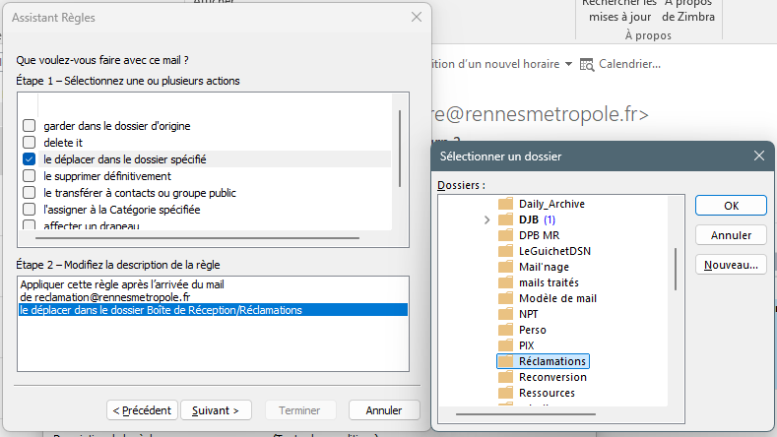The height and width of the screenshot is (437, 777).
Task: Click the folder icon beside Reconversion
Action: coord(506,377)
